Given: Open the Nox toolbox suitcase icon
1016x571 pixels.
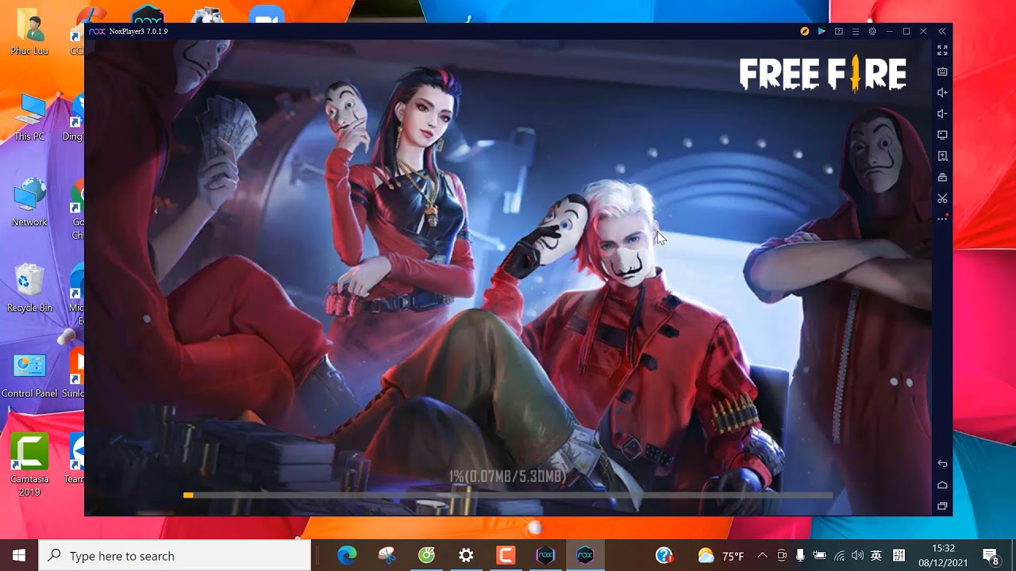Looking at the screenshot, I should [942, 177].
